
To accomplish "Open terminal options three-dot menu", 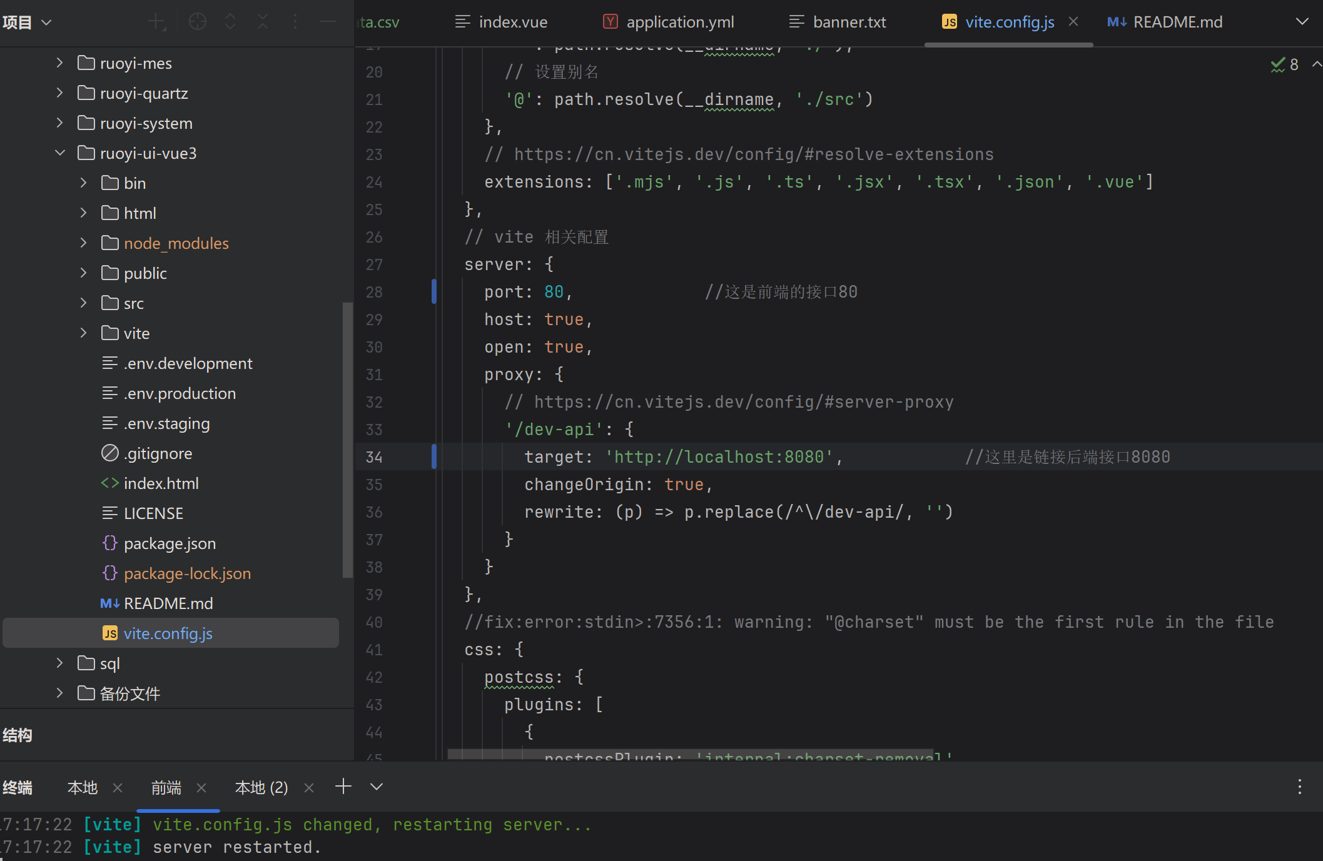I will pos(1299,787).
